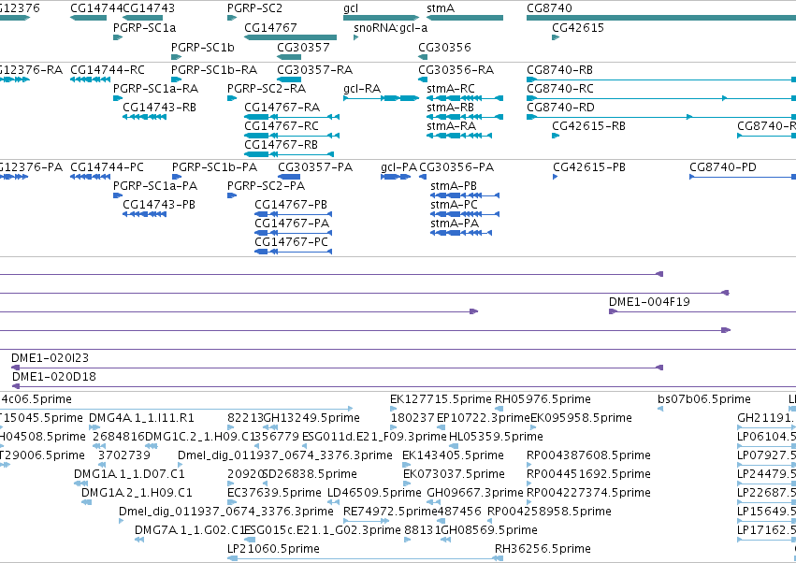Select the CG8740-PD protein label
Viewport: 796px width, 563px height.
(x=722, y=167)
